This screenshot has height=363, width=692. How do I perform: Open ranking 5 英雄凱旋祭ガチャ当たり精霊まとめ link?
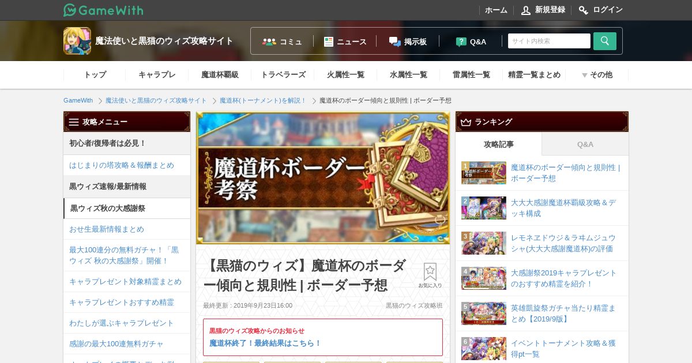tap(563, 313)
